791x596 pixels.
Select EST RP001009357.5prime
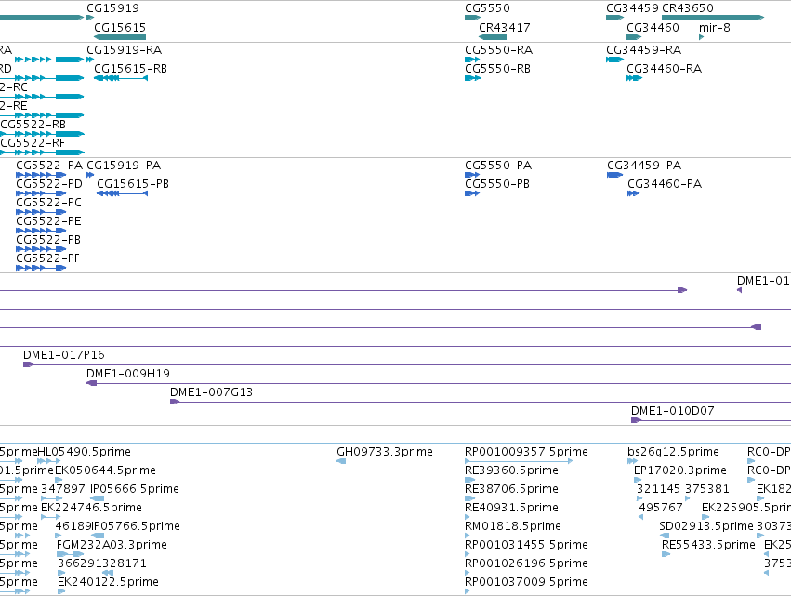click(527, 452)
